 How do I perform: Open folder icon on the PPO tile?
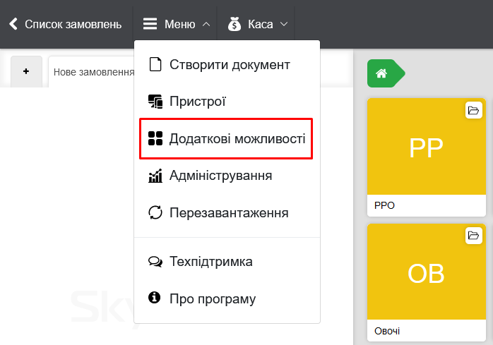(473, 110)
